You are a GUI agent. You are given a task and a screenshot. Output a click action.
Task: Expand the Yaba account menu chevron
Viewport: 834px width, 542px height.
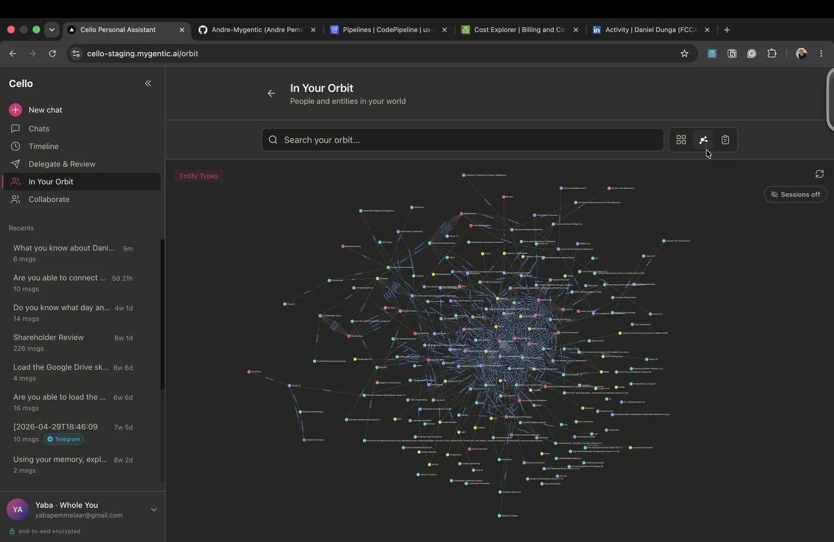(x=154, y=510)
